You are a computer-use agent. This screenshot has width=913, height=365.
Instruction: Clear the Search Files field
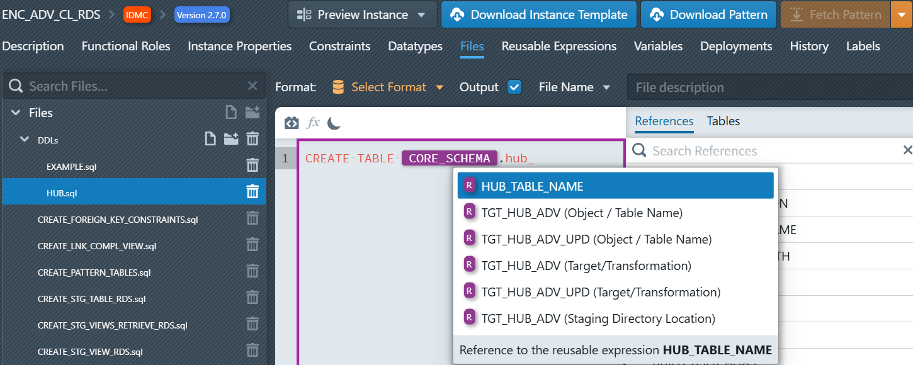(x=252, y=86)
